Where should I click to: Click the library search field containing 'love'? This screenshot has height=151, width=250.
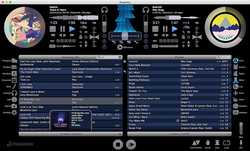pos(109,57)
